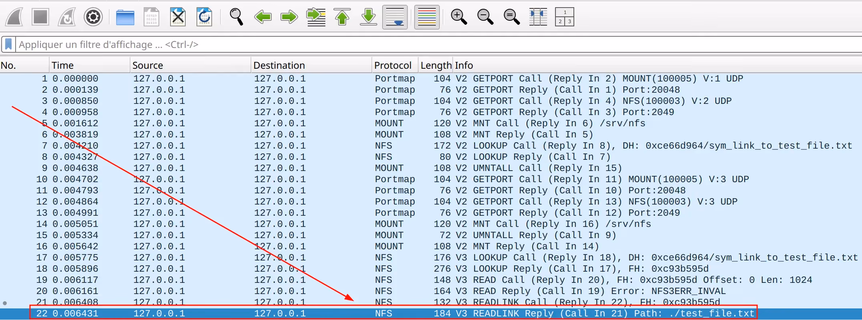Select packet 19 V3 READ Call
This screenshot has height=320, width=862.
[431, 280]
